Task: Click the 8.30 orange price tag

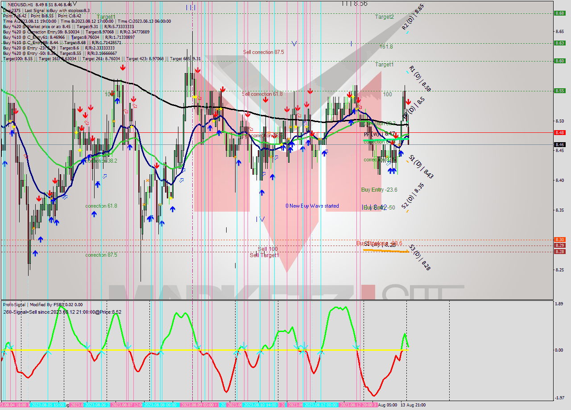Action: tap(559, 239)
